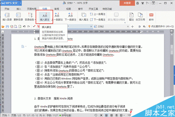Image resolution: width=175 pixels, height=117 pixels.
Task: Go to Previous Footnote (上一条脚注)
Action: [57, 17]
